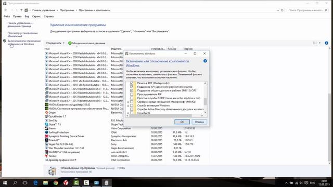The image size is (333, 187).
Task: Click the SimCity program icon
Action: [46, 121]
